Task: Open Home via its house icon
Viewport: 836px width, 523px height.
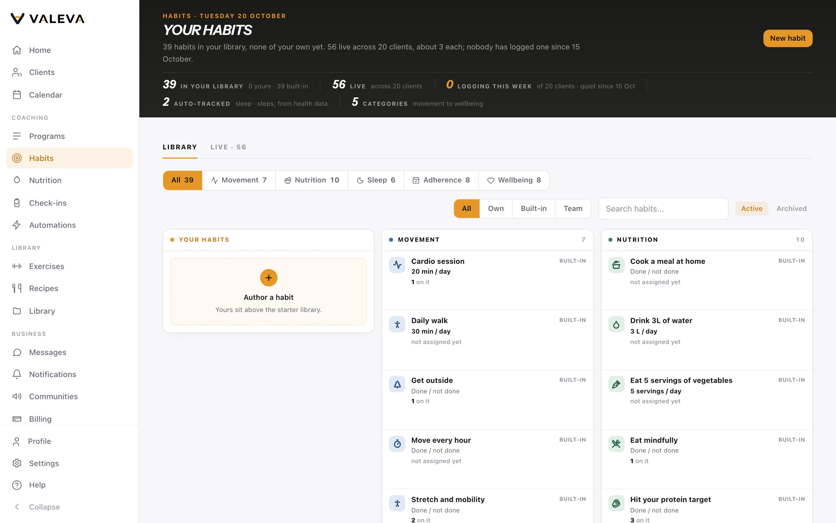Action: pyautogui.click(x=17, y=50)
